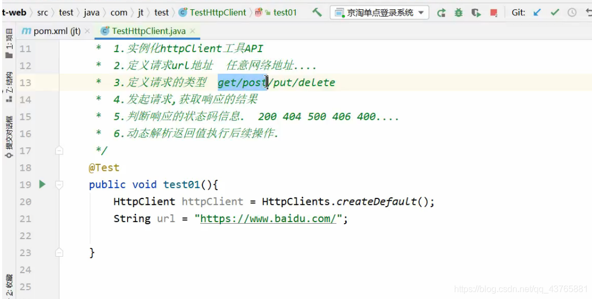Run test01 via gutter green arrow
Screen dimensions: 592x299
point(42,184)
